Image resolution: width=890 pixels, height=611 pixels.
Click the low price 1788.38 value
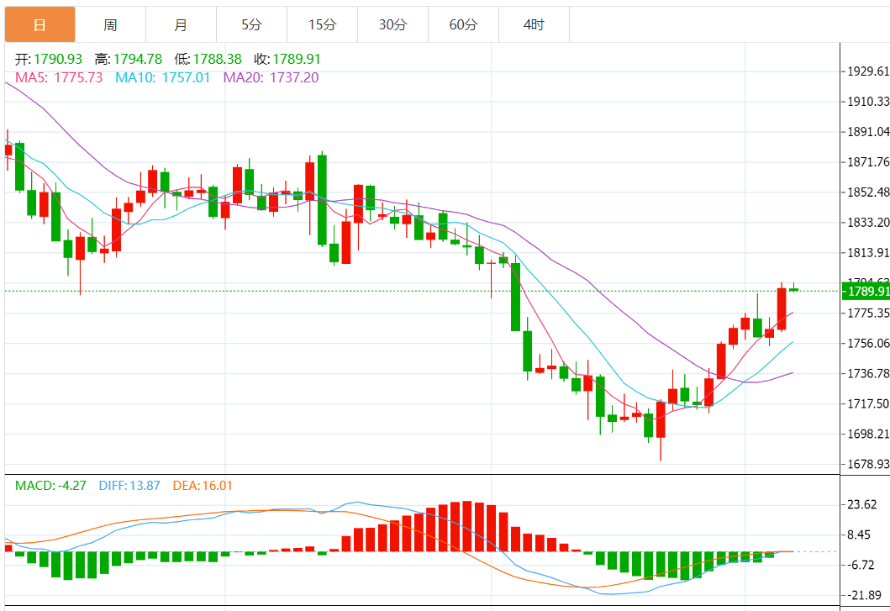(217, 59)
